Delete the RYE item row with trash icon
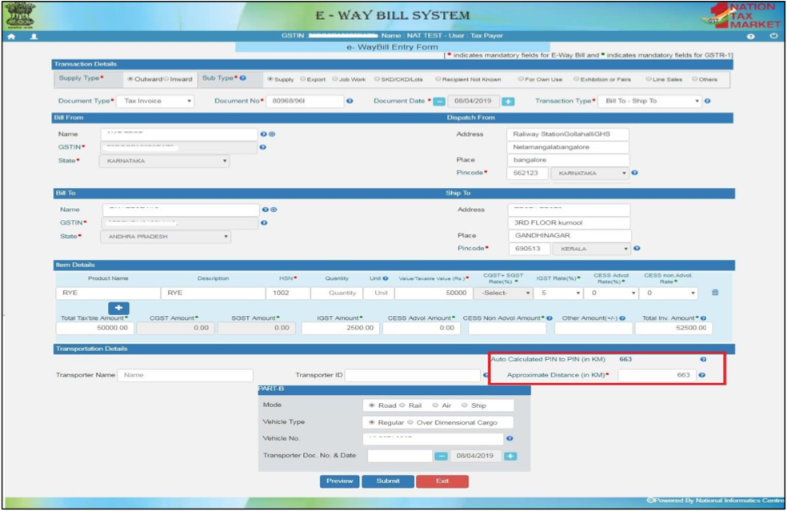 click(715, 293)
